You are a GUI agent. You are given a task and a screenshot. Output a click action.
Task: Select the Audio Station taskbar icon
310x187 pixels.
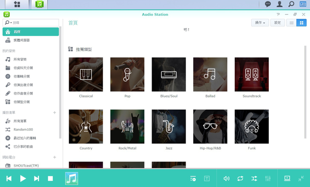coord(39,4)
